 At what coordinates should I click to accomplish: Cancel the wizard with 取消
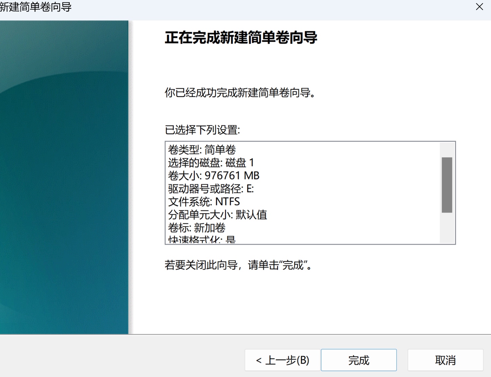click(445, 360)
